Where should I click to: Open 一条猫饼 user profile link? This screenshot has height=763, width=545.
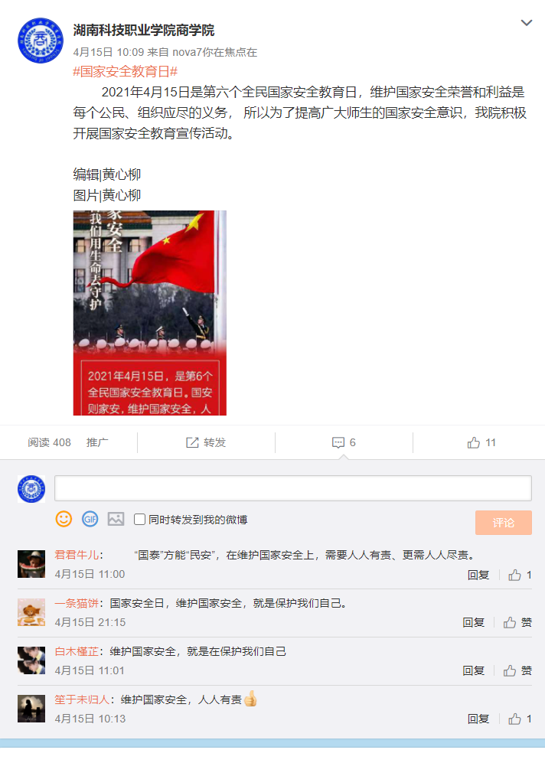77,603
